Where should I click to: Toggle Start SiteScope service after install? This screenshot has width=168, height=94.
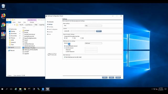(65, 57)
